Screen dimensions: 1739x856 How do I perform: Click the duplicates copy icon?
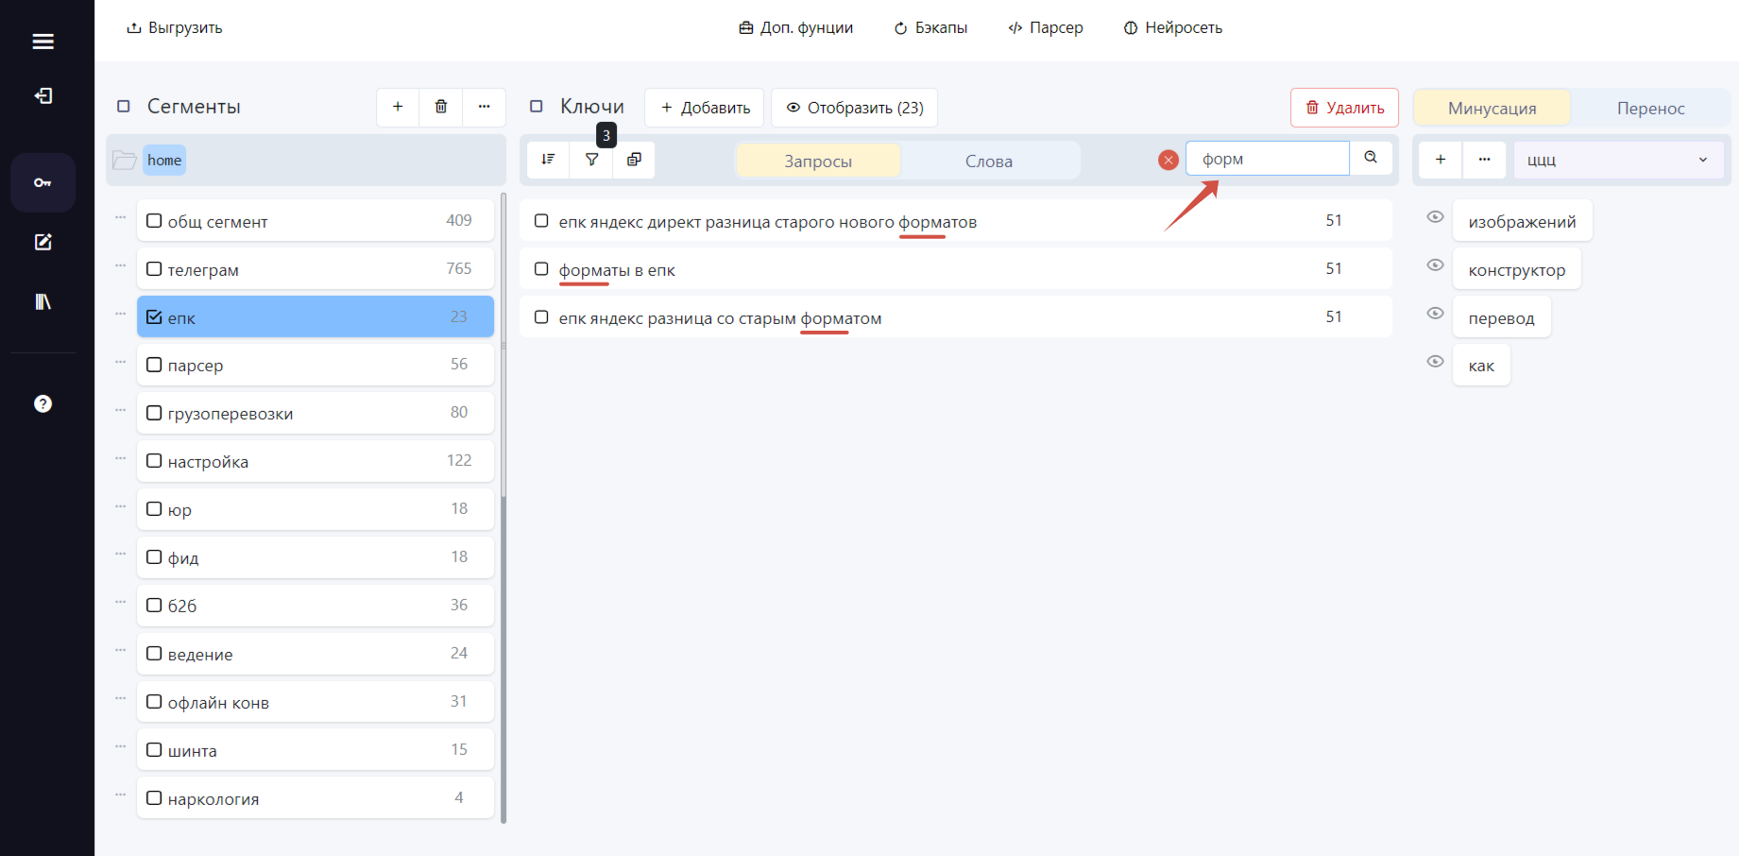click(x=634, y=159)
